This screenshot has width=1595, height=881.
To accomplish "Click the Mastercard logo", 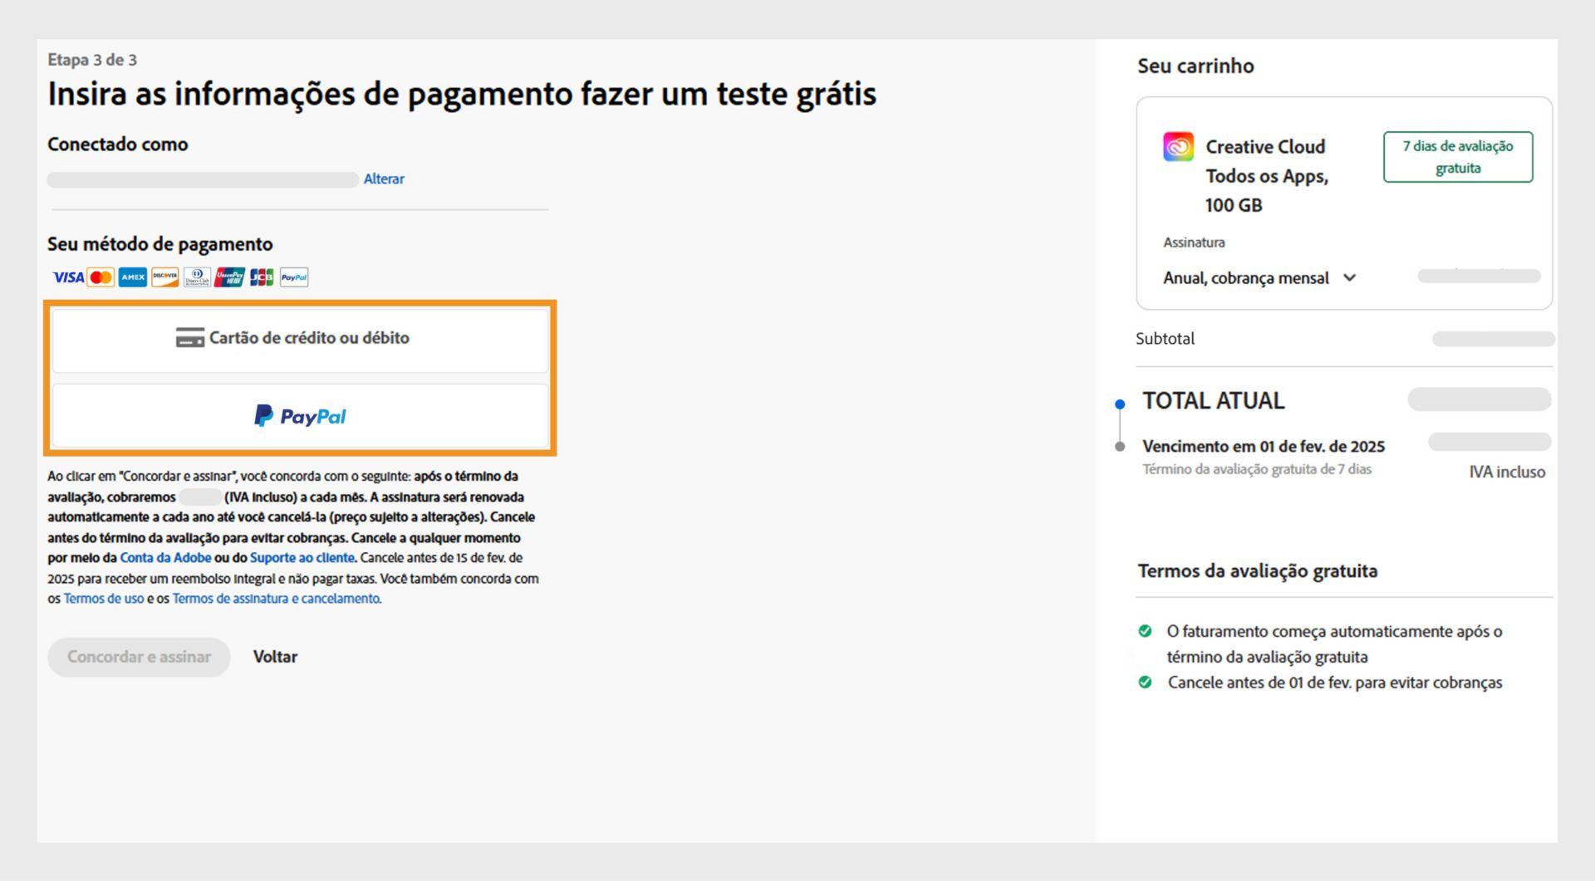I will click(x=101, y=277).
